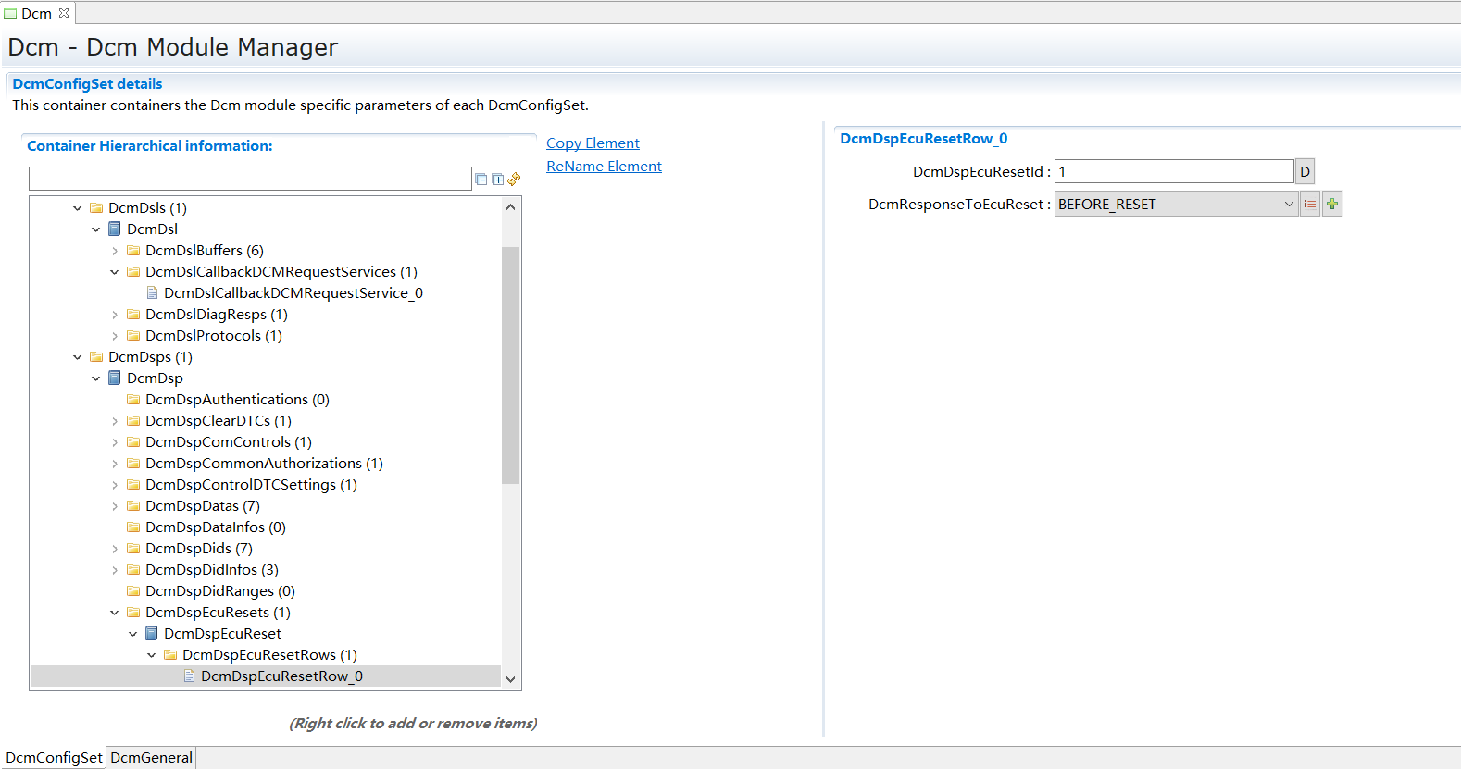
Task: Open the DcmResponseToEcuReset dropdown
Action: tap(1288, 205)
